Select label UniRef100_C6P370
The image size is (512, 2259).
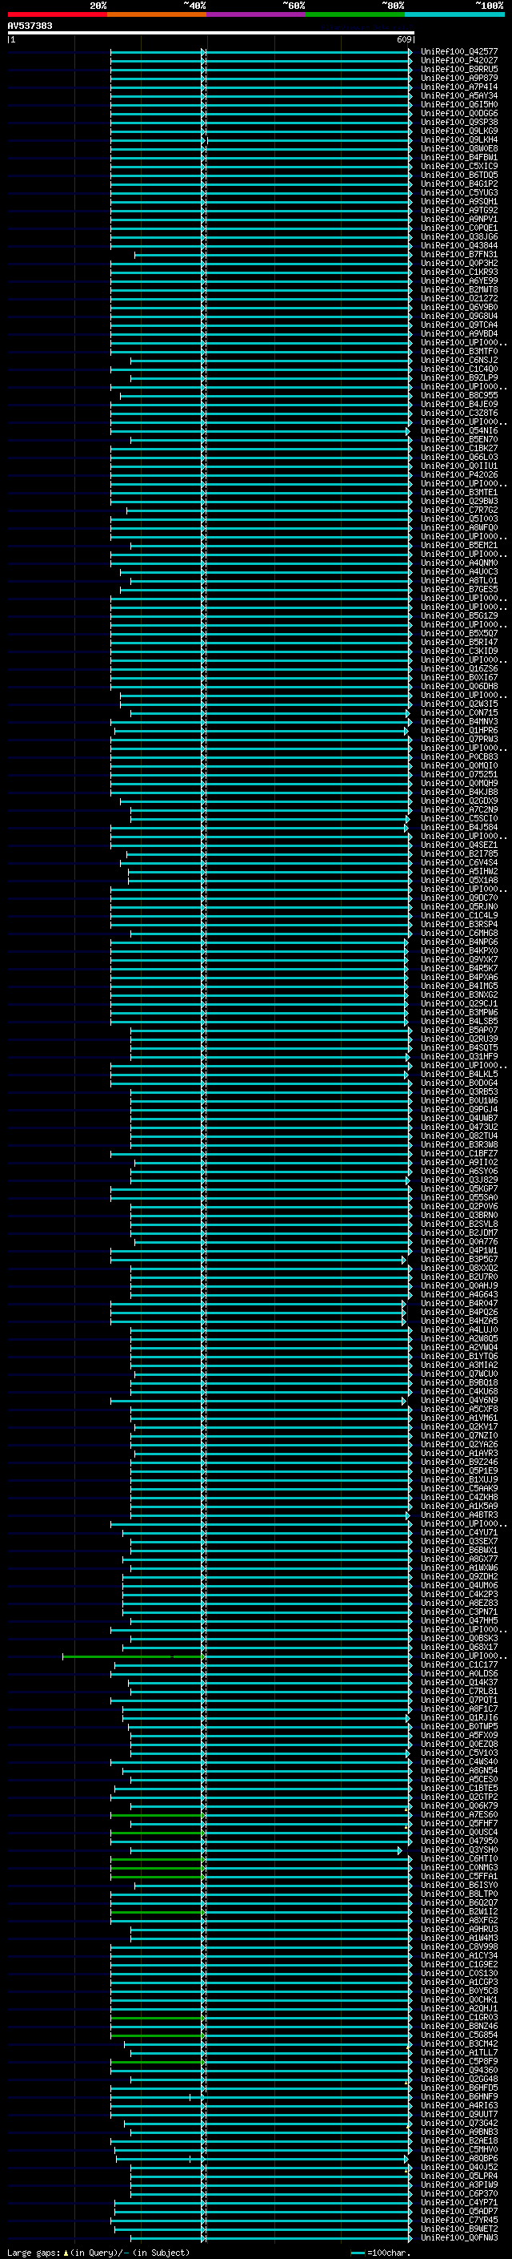point(459,2194)
